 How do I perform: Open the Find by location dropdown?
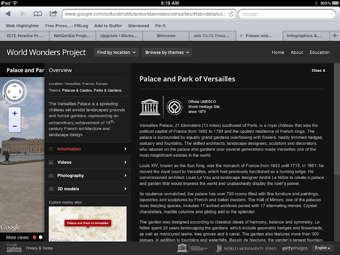[116, 52]
